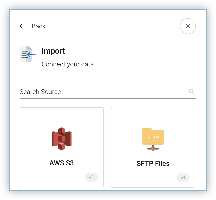This screenshot has height=200, width=216.
Task: Choose the AWS S3 bucket logo
Action: (x=62, y=139)
